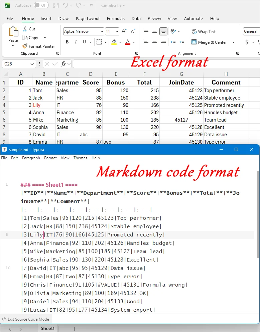
Task: Switch to the Formulas ribbon tab
Action: click(x=116, y=19)
